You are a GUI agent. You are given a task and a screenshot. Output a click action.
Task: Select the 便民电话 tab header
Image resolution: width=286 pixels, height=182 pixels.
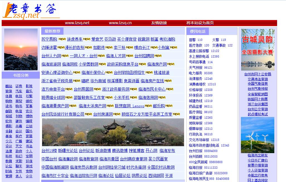[197, 31]
